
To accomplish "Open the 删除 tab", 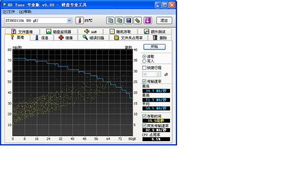I will pos(160,38).
